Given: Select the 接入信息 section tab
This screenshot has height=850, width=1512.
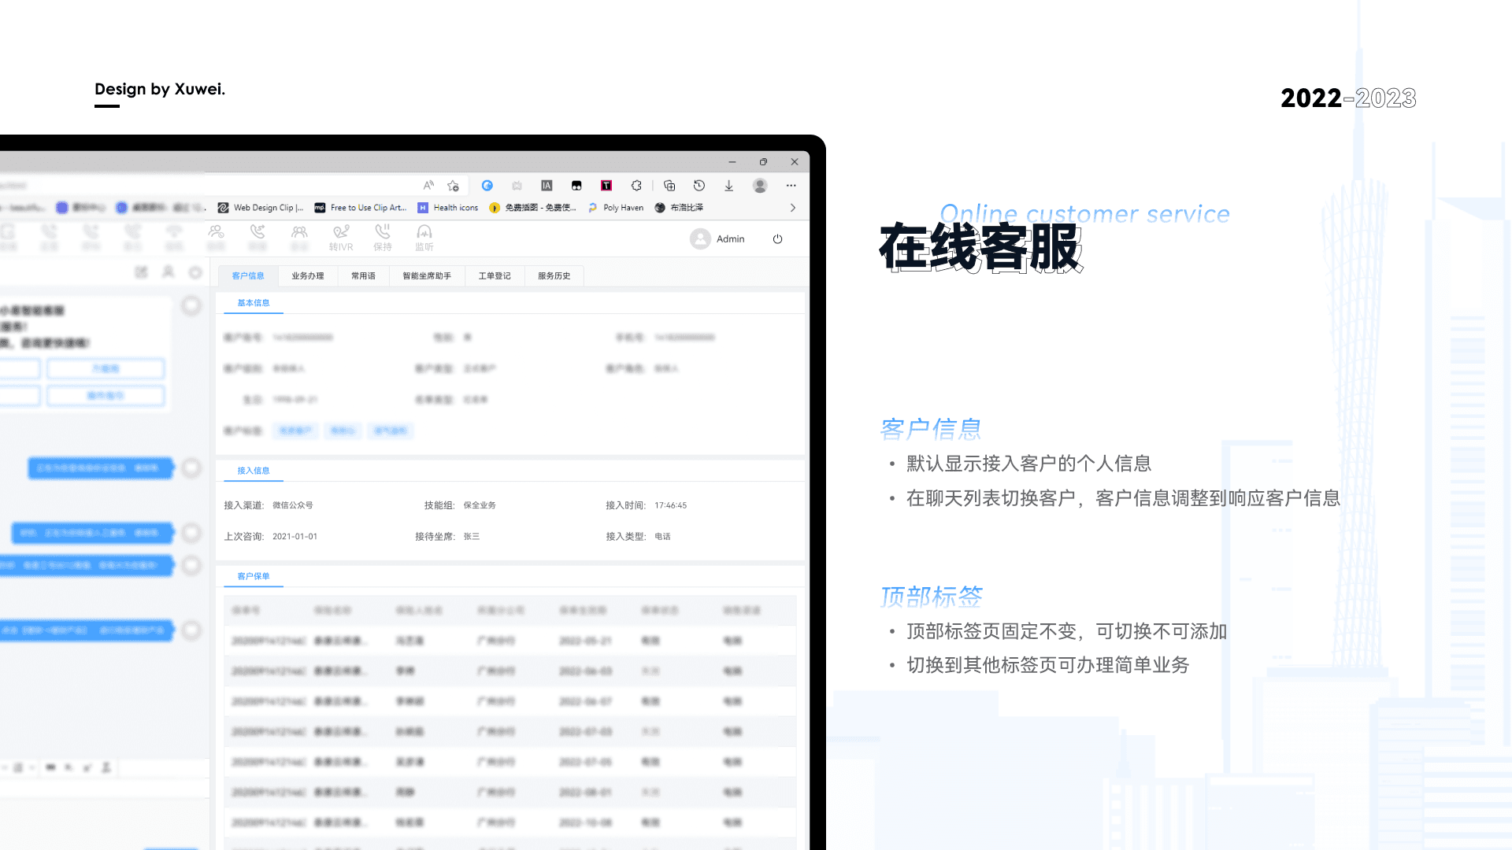Looking at the screenshot, I should coord(253,471).
